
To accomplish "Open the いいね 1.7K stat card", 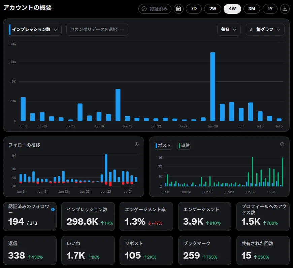I will click(88, 250).
